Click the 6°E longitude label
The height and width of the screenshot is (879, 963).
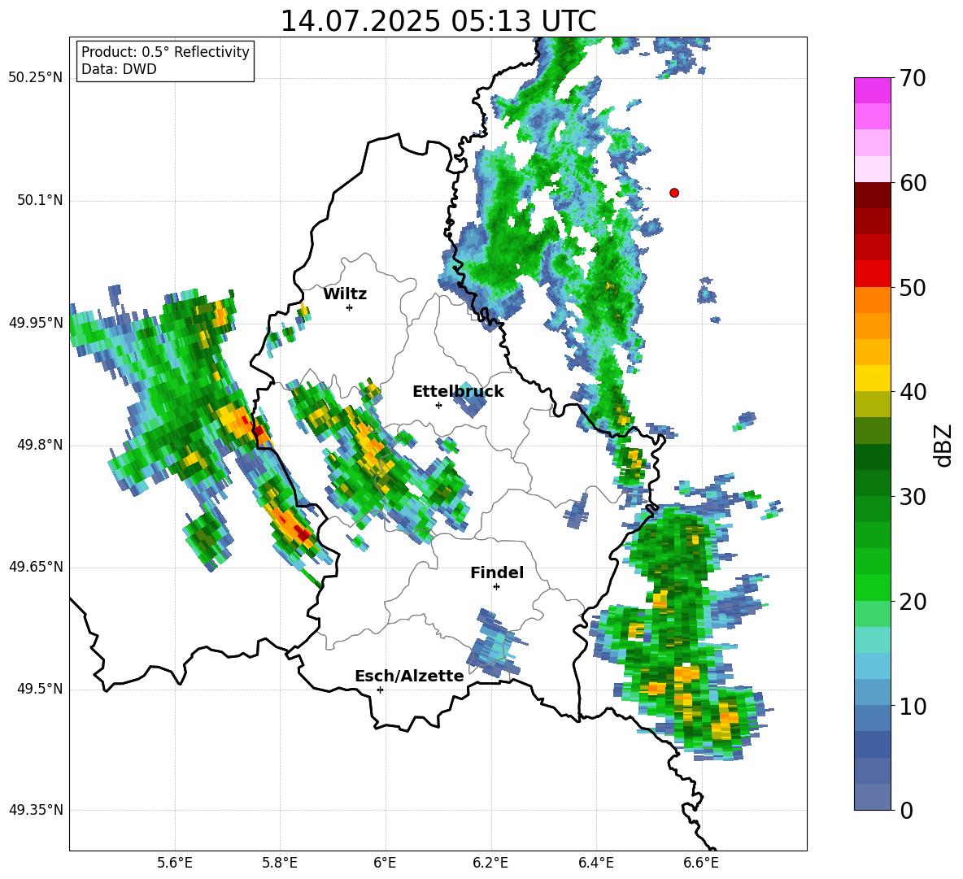click(x=385, y=863)
